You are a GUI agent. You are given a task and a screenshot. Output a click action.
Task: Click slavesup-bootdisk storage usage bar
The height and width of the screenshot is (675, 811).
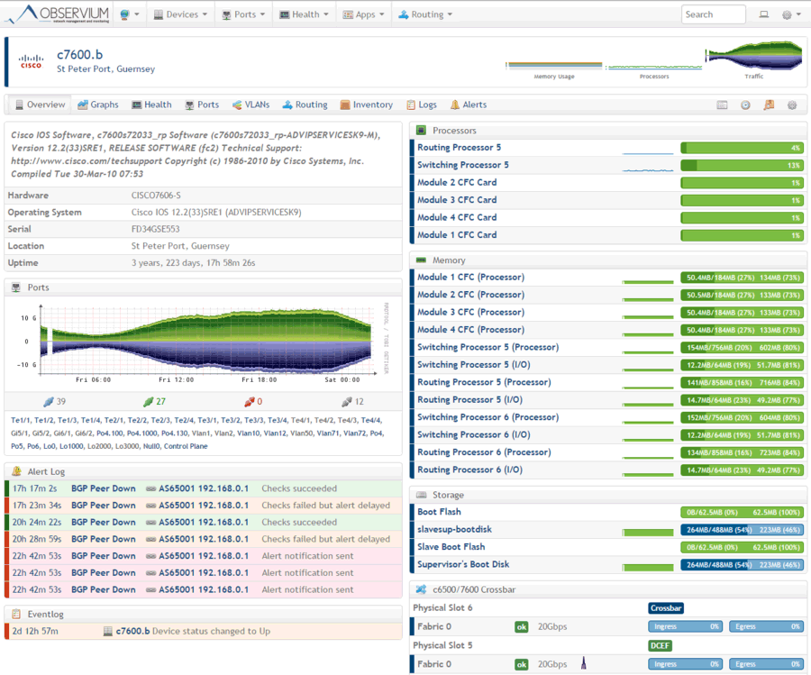(x=742, y=530)
